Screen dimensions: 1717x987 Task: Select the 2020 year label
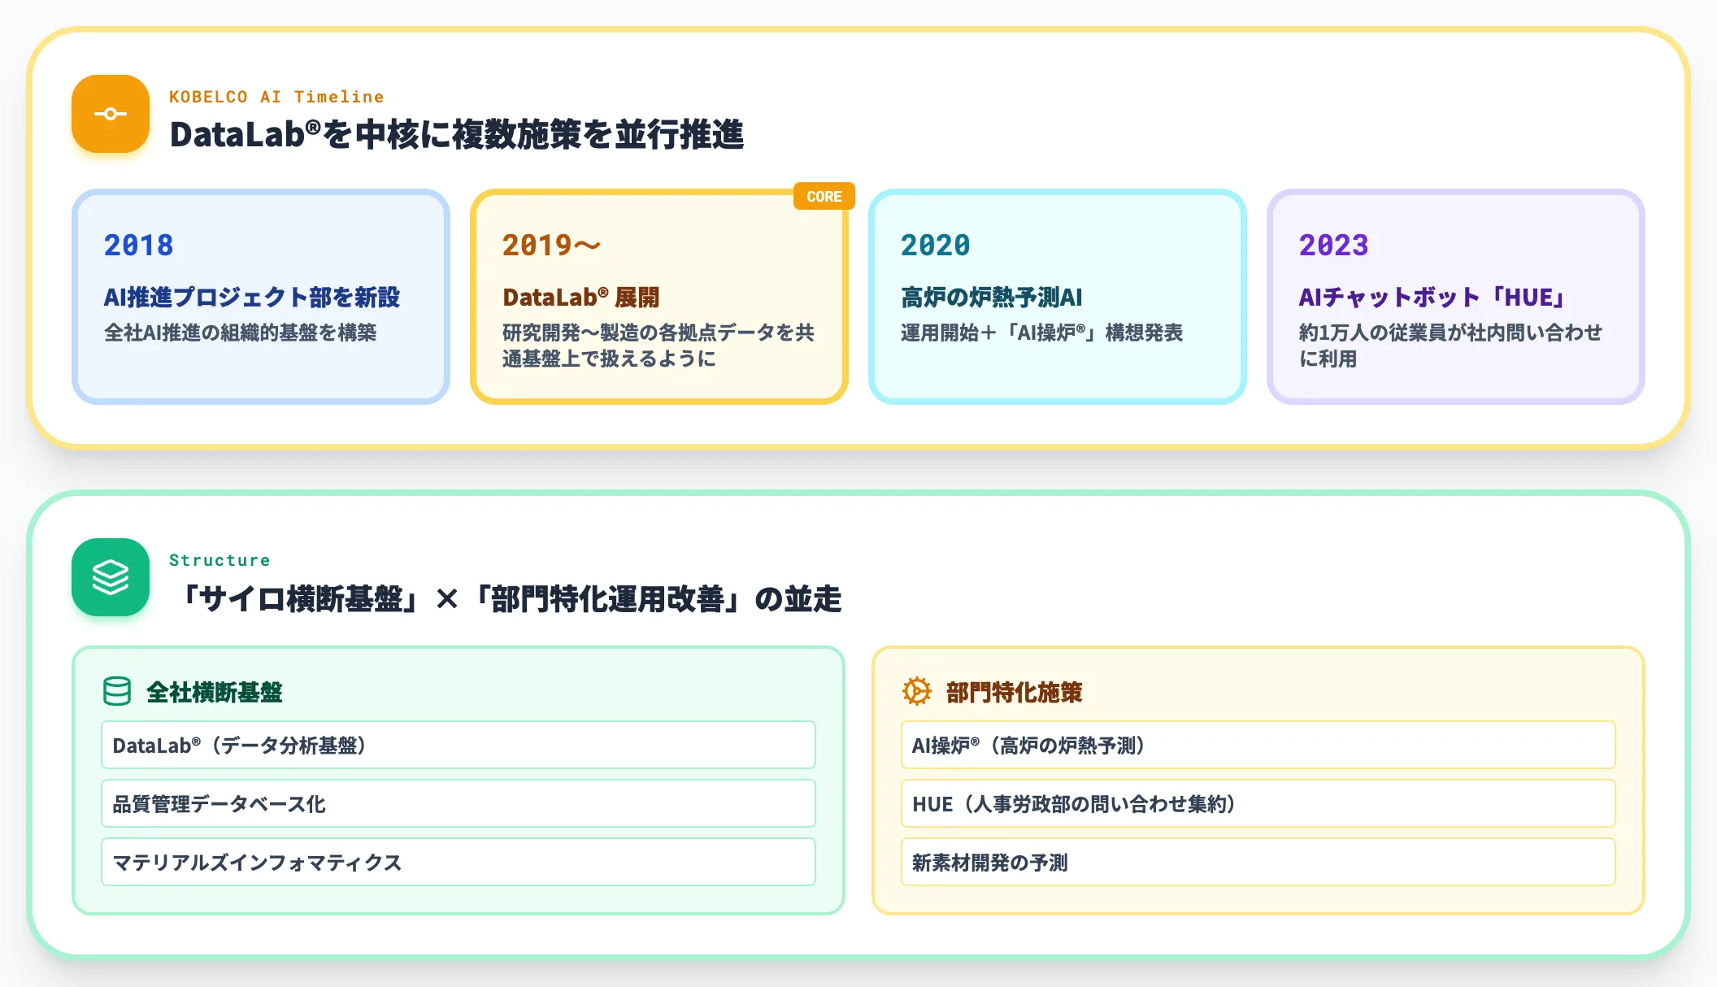tap(935, 246)
